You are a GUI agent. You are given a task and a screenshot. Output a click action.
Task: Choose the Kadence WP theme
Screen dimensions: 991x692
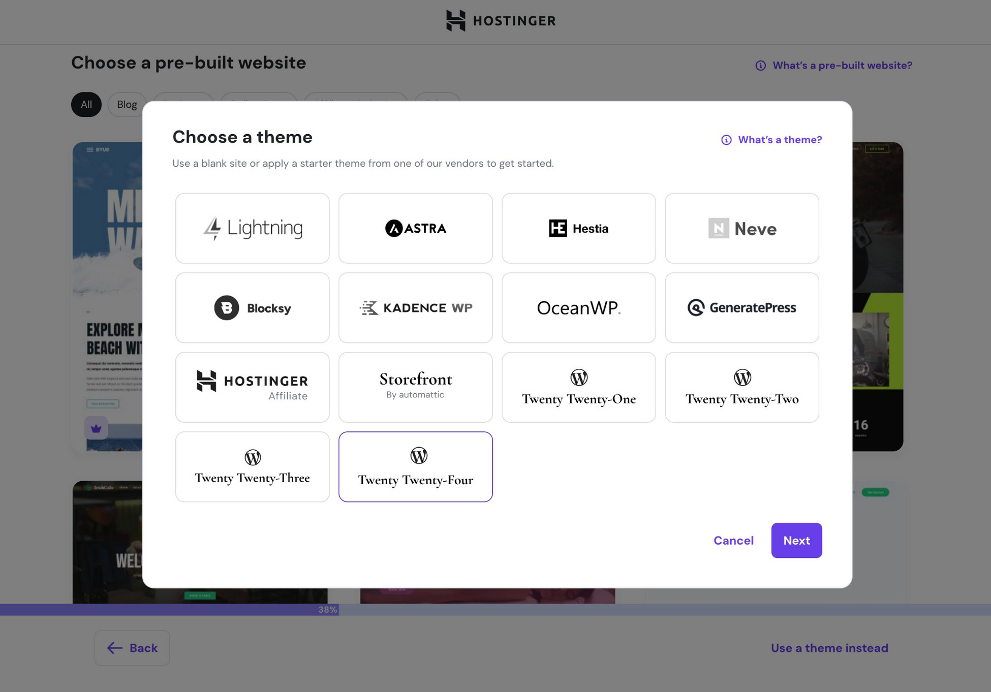[x=415, y=307]
